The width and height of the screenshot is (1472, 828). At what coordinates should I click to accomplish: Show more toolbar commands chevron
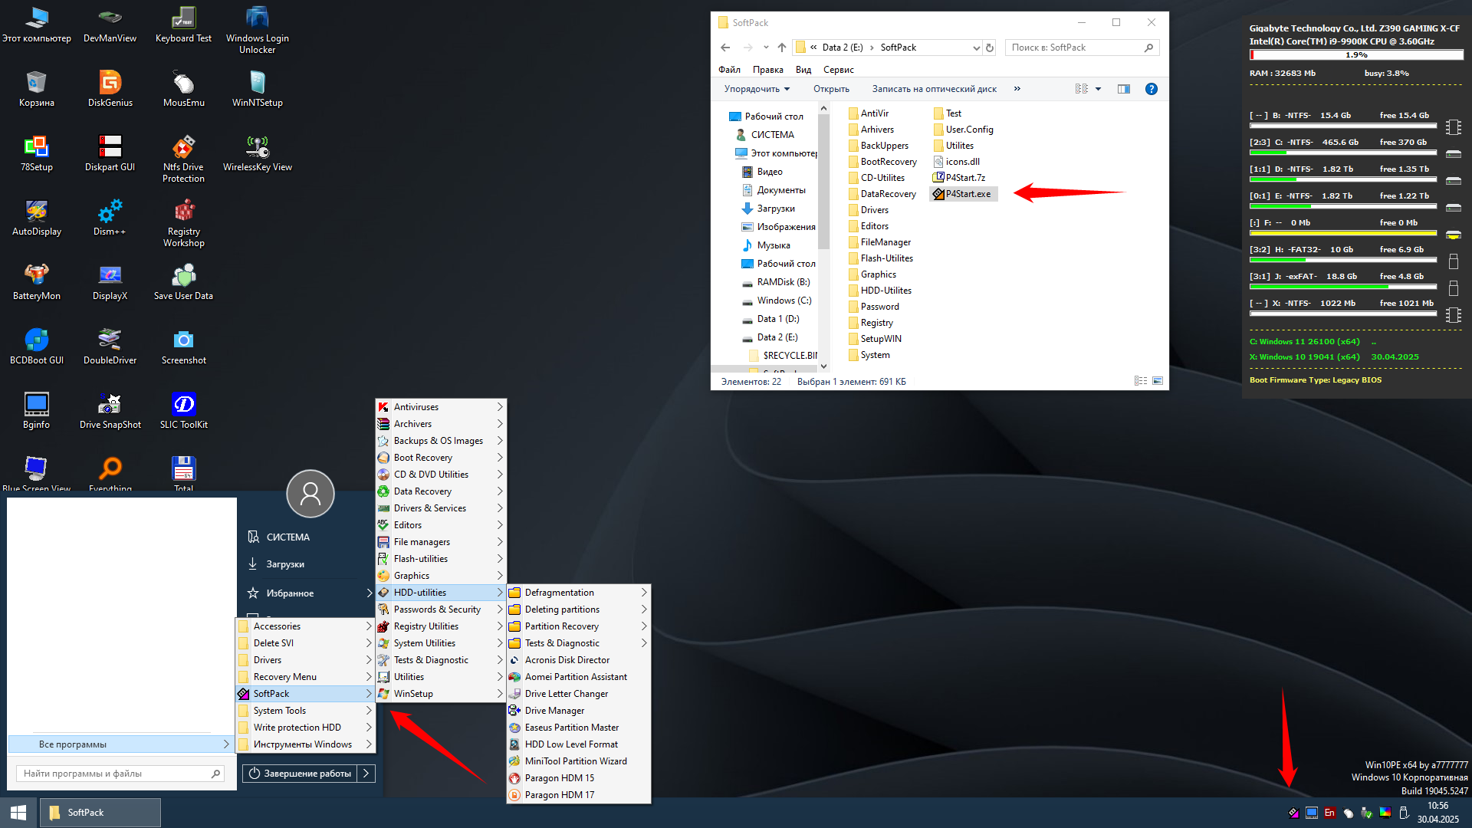[x=1017, y=89]
